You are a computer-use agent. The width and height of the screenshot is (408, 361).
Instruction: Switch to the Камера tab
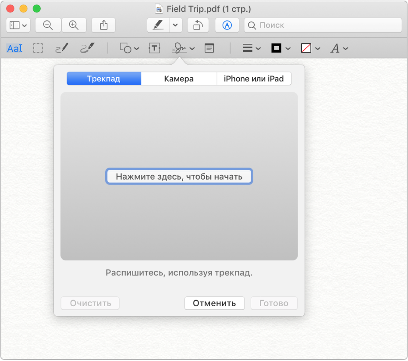[x=179, y=79]
